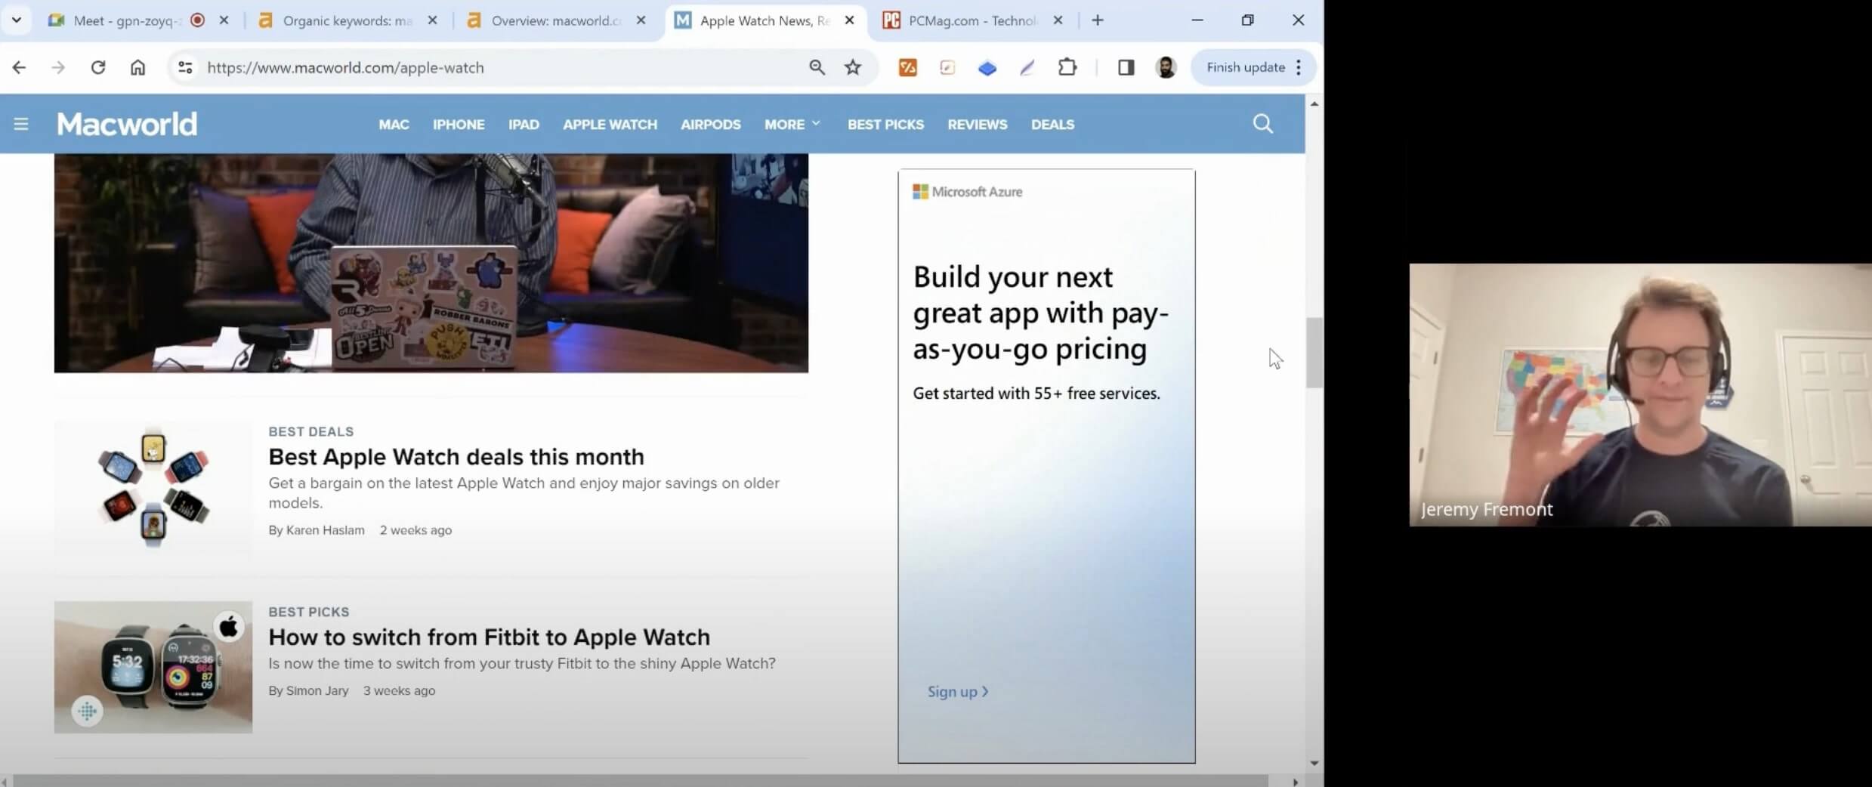Click the Macworld site search icon
The image size is (1872, 787).
coord(1262,124)
